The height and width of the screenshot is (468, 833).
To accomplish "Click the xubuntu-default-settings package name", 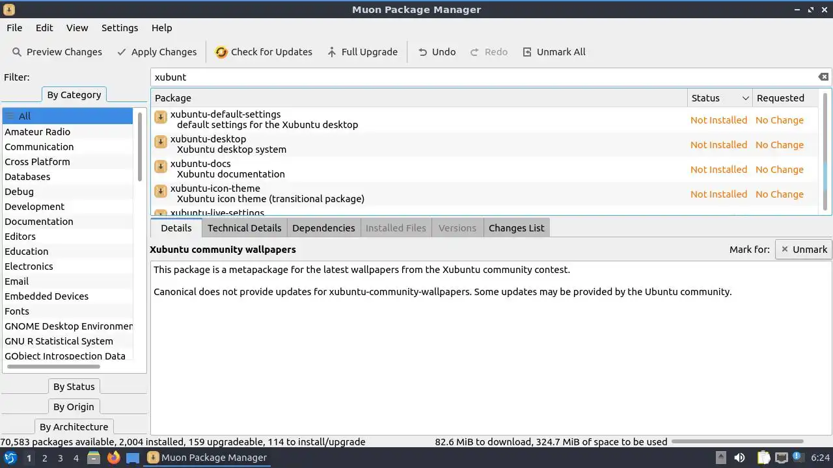I will pyautogui.click(x=225, y=114).
